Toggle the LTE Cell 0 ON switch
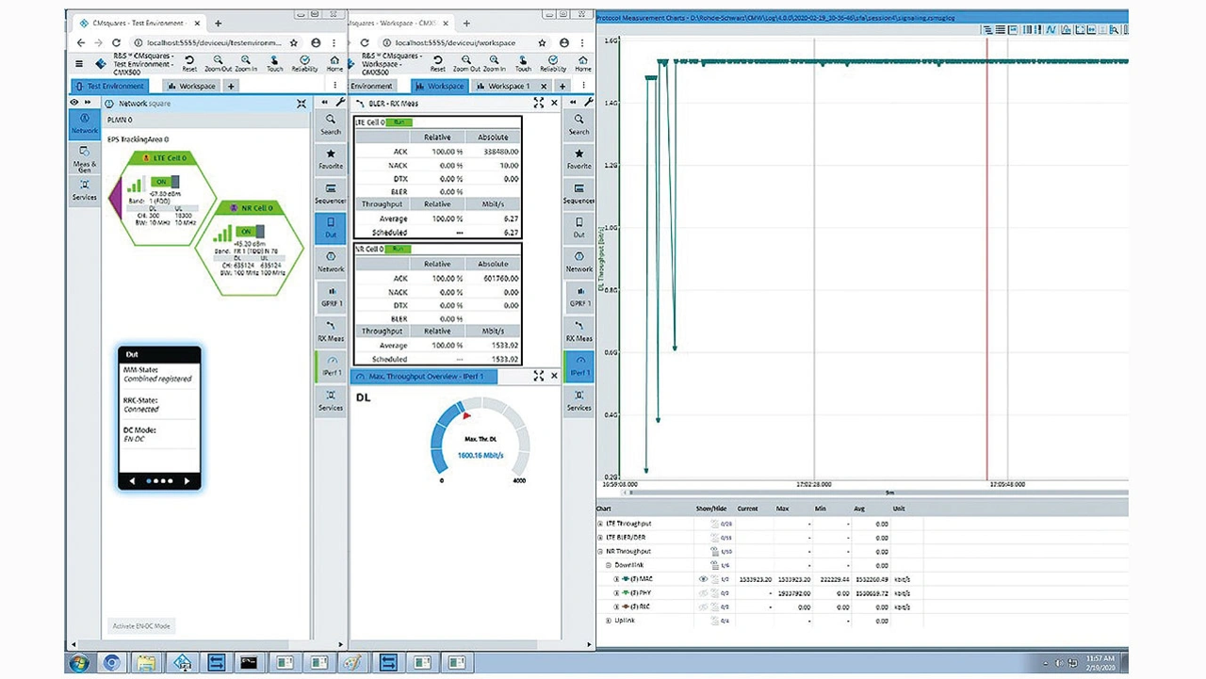1206x679 pixels. coord(169,183)
